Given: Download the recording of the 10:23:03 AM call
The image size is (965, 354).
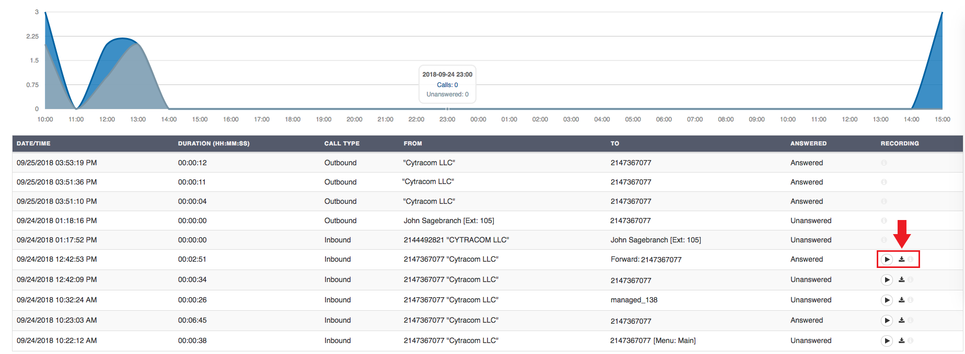Looking at the screenshot, I should pos(901,320).
